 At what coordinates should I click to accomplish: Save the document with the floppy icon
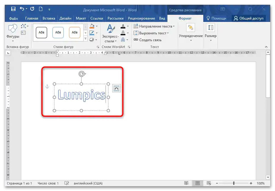(13, 9)
